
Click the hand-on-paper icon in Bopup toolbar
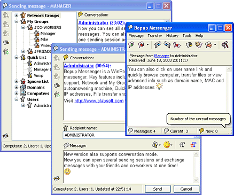point(199,45)
